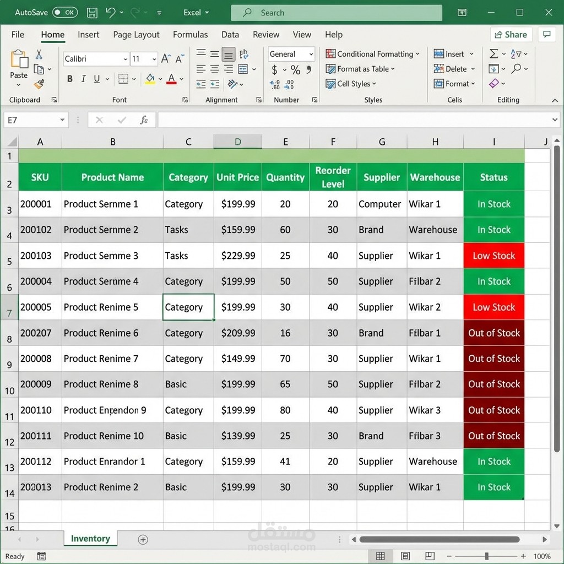Toggle Top Align vertical alignment
This screenshot has height=564, width=564.
point(201,53)
